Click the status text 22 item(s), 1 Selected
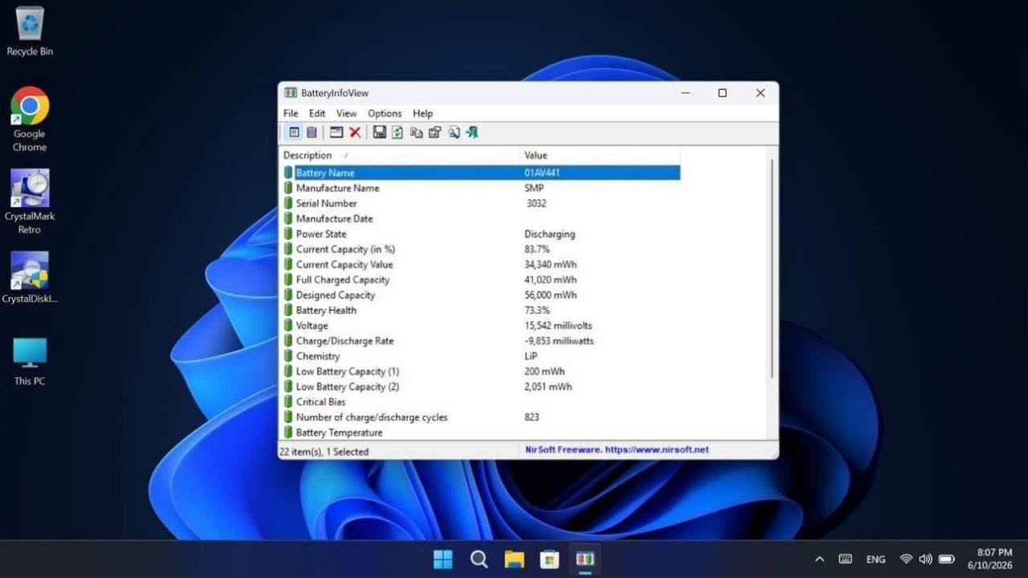Image resolution: width=1028 pixels, height=578 pixels. [324, 451]
